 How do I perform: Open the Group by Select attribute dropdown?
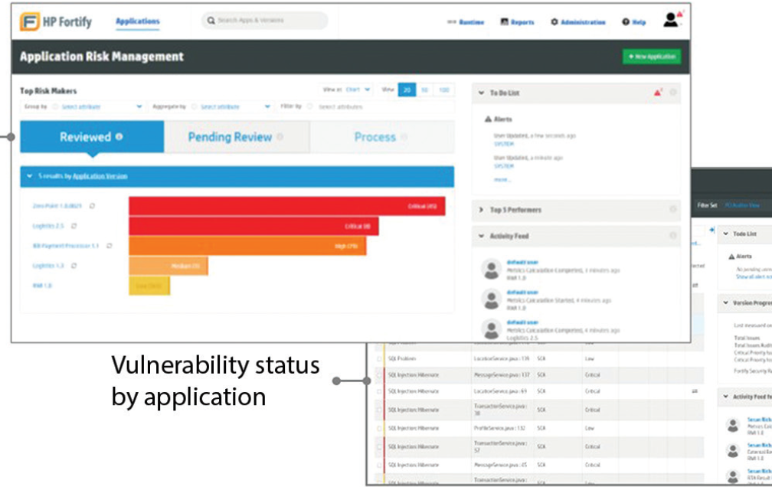click(101, 106)
